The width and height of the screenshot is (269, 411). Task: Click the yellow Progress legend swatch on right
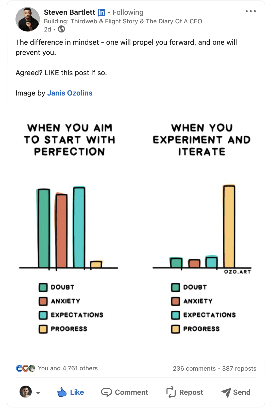[175, 329]
